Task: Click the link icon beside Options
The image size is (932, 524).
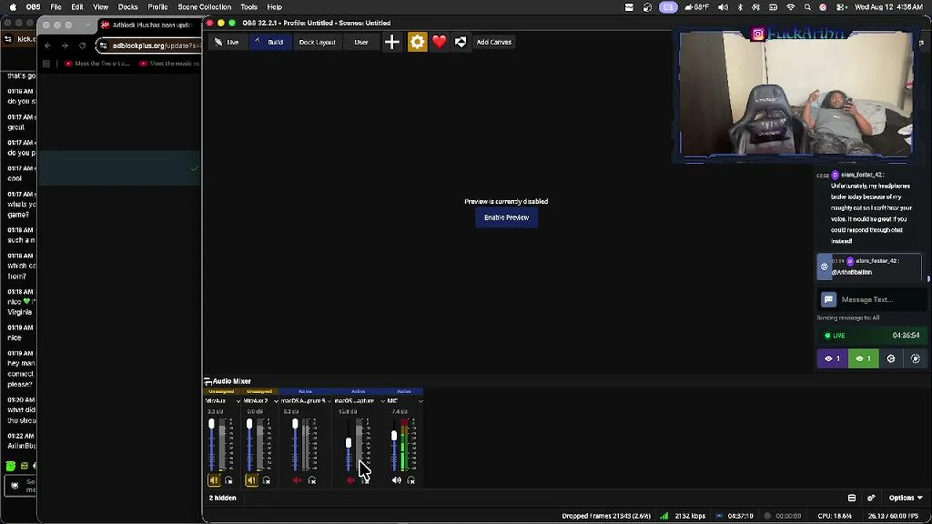Action: point(871,498)
